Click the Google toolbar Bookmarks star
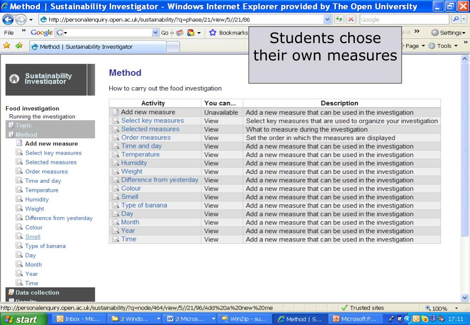The image size is (470, 325). click(x=213, y=33)
